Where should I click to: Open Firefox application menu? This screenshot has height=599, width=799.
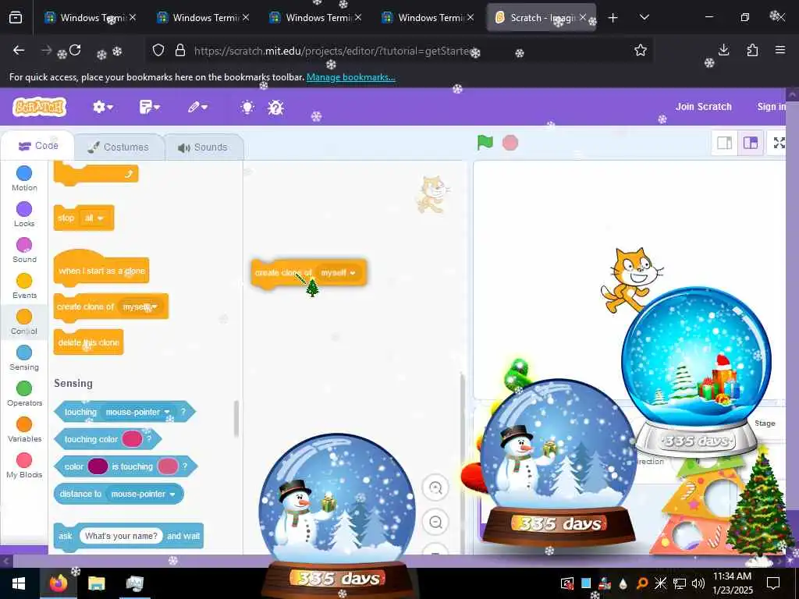(779, 50)
